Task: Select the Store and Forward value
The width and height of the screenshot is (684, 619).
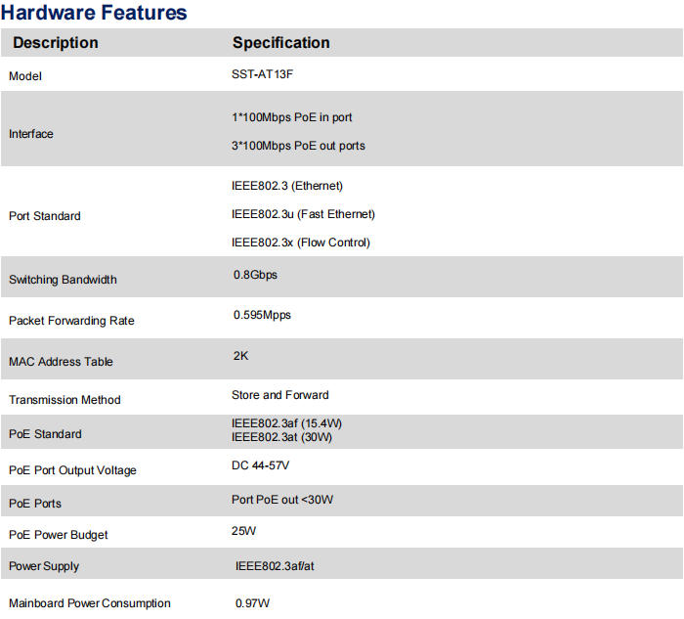Action: [279, 395]
